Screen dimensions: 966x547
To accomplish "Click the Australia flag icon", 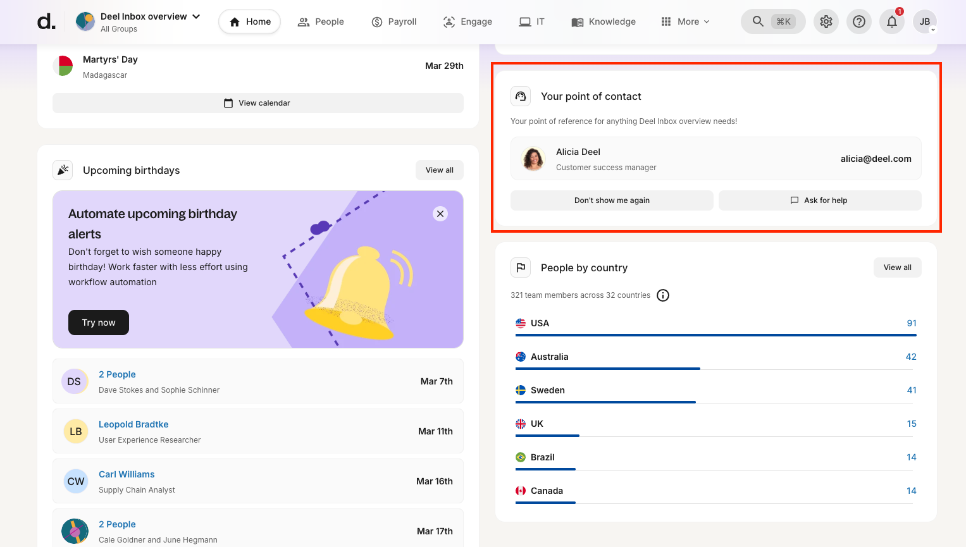I will tap(521, 357).
